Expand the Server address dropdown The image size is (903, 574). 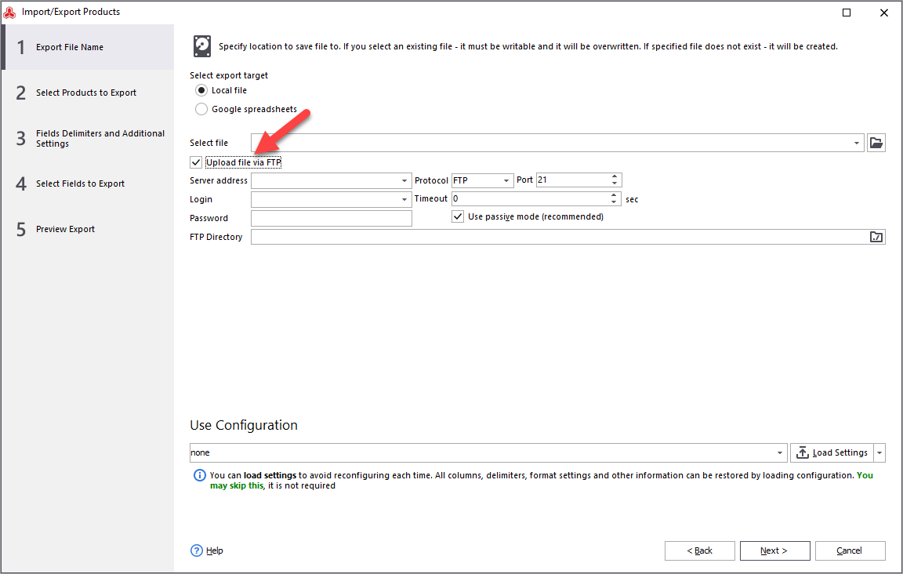click(x=404, y=180)
